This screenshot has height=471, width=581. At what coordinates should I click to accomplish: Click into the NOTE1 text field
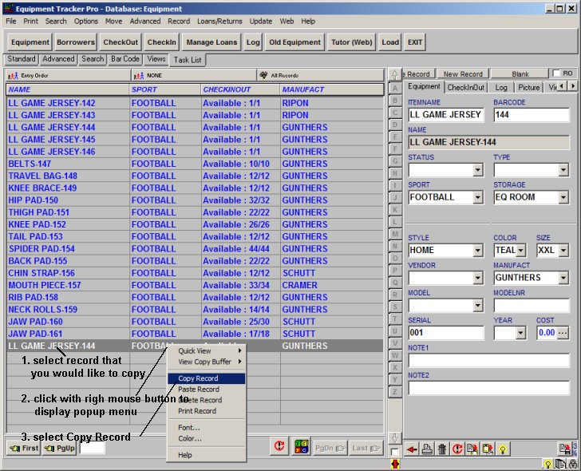point(488,361)
